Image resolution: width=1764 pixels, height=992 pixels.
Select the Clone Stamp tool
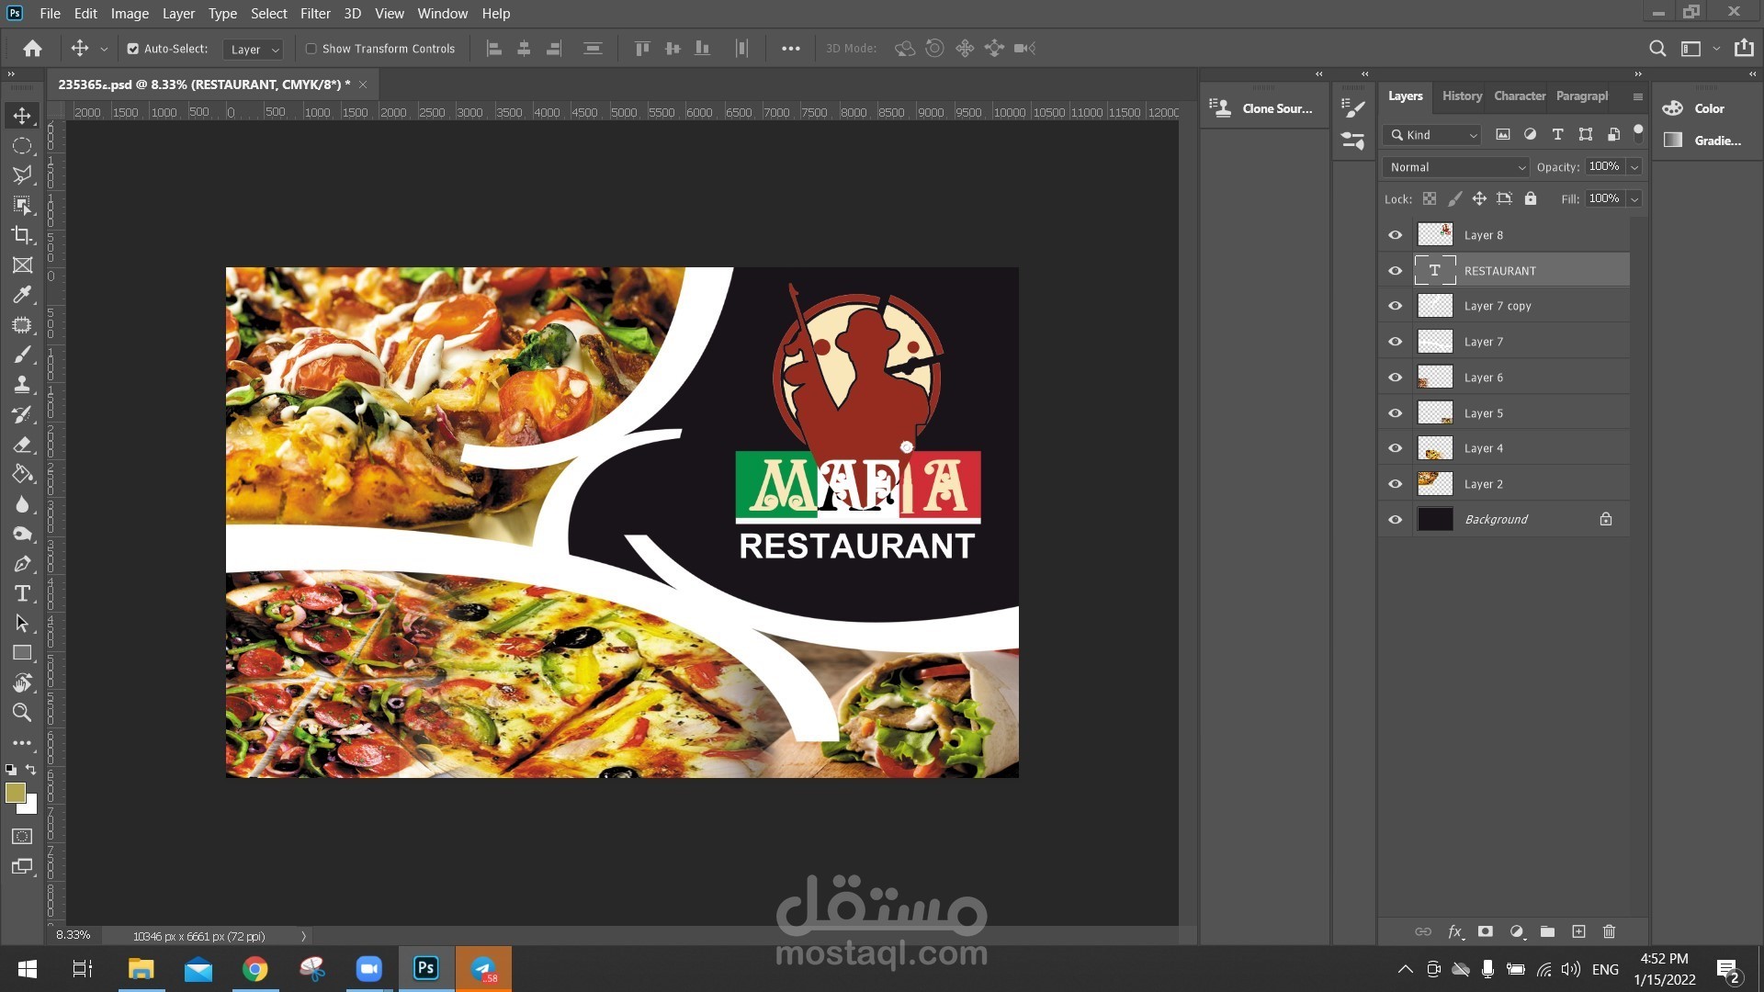coord(22,385)
